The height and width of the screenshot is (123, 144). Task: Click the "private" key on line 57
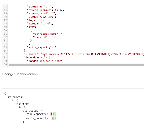click(x=31, y=54)
